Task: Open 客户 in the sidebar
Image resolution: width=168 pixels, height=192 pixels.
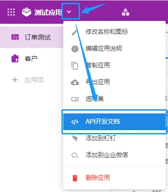Action: pos(32,59)
